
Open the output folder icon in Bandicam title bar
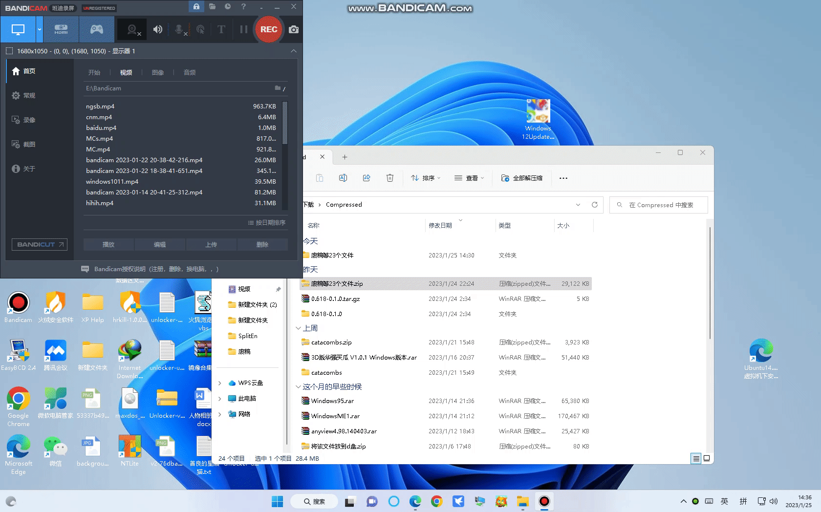(212, 6)
